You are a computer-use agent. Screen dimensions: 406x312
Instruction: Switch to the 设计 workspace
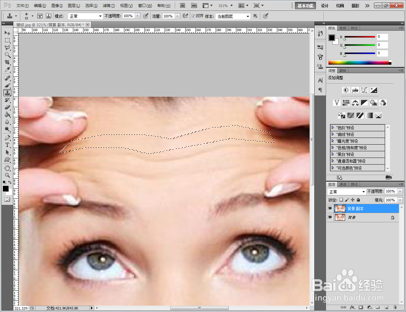click(x=325, y=6)
